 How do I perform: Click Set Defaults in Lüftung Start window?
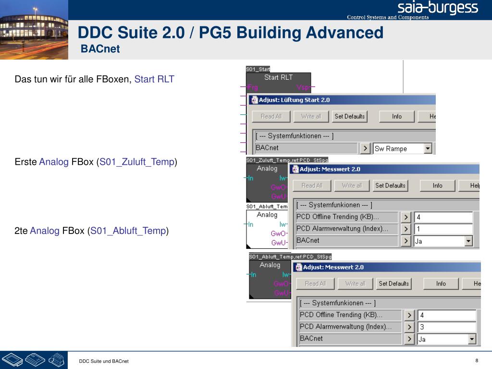point(350,116)
